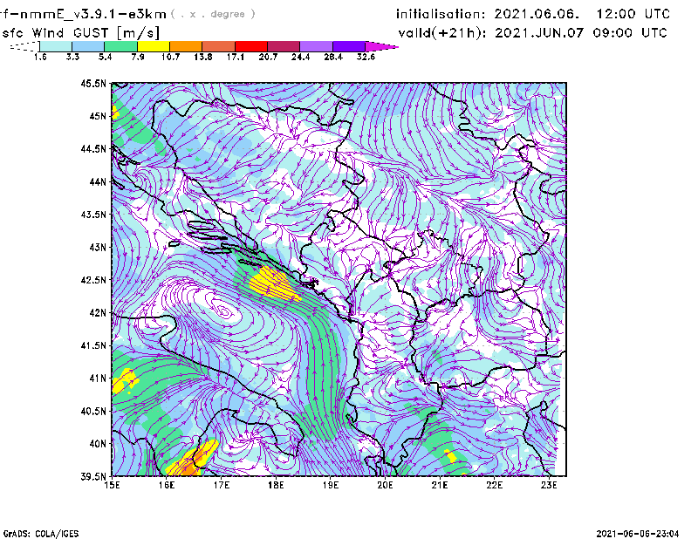This screenshot has height=539, width=698.
Task: Click the legend value 20.7
Action: click(x=268, y=57)
